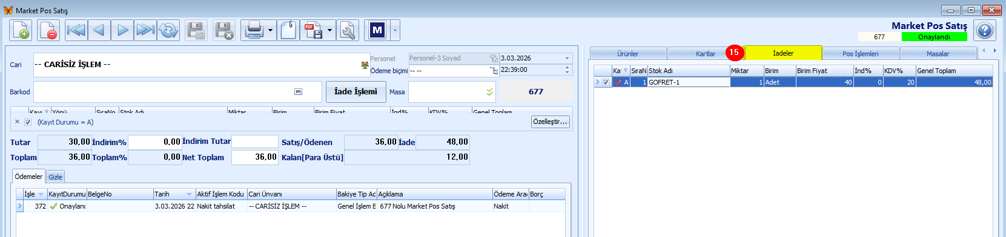Click the tree icon in the Ödeme biçimi field
The image size is (1006, 237).
pyautogui.click(x=494, y=70)
